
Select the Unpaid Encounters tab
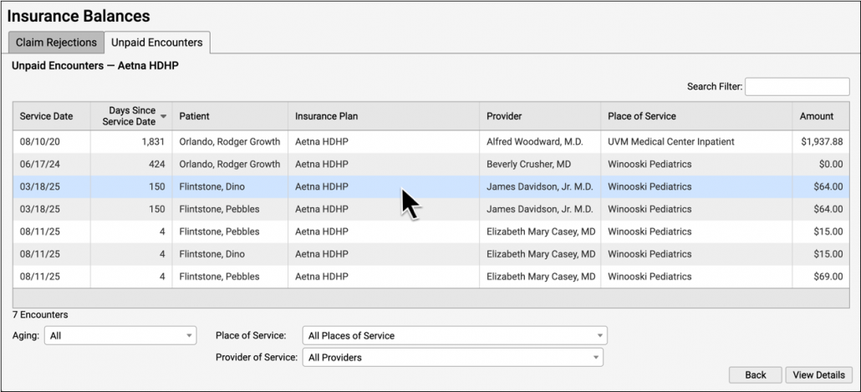point(157,43)
